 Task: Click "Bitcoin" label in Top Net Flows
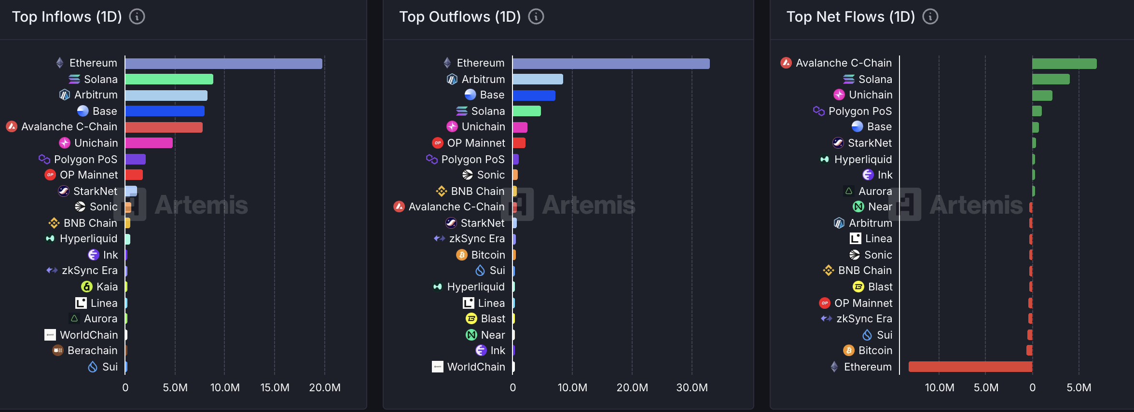pos(876,350)
